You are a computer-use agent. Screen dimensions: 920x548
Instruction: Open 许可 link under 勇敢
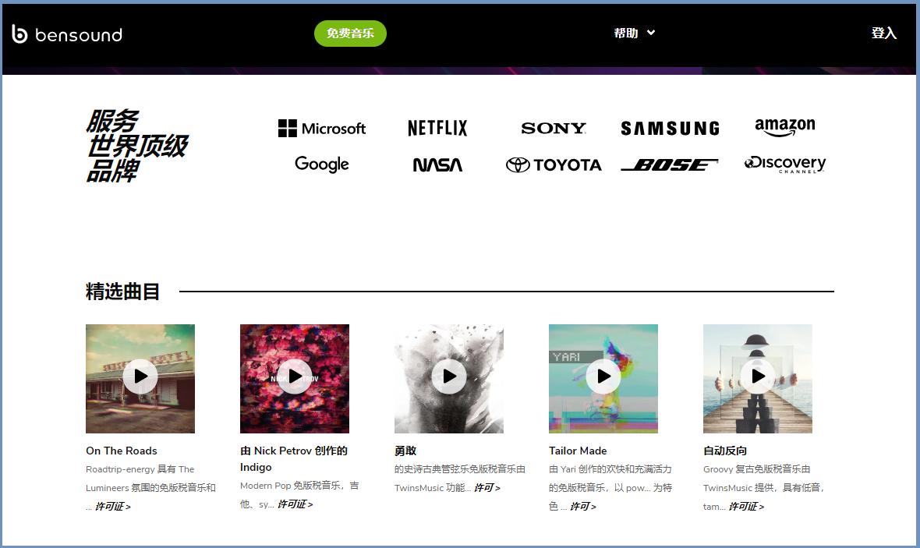[x=487, y=487]
